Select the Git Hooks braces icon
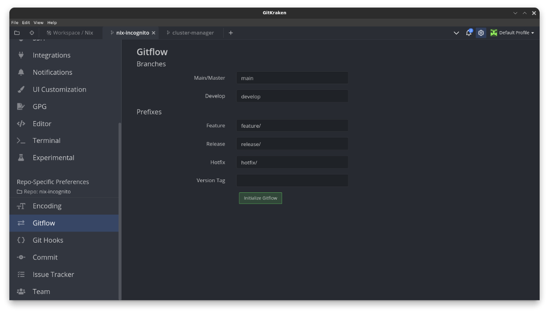 [x=20, y=240]
